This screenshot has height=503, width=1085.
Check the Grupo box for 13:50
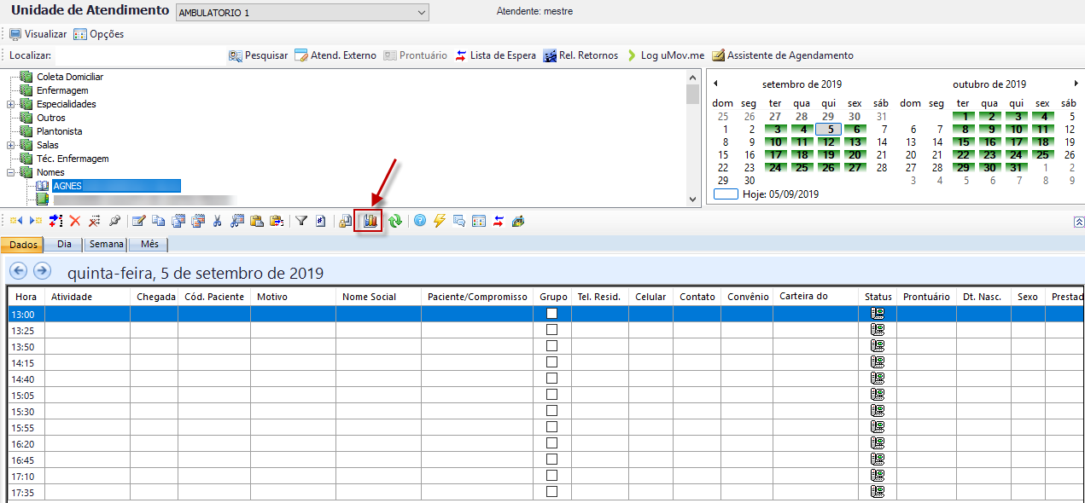click(x=551, y=346)
